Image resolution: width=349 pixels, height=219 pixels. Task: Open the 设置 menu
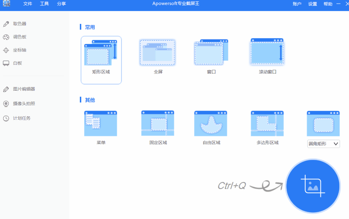[x=312, y=4]
